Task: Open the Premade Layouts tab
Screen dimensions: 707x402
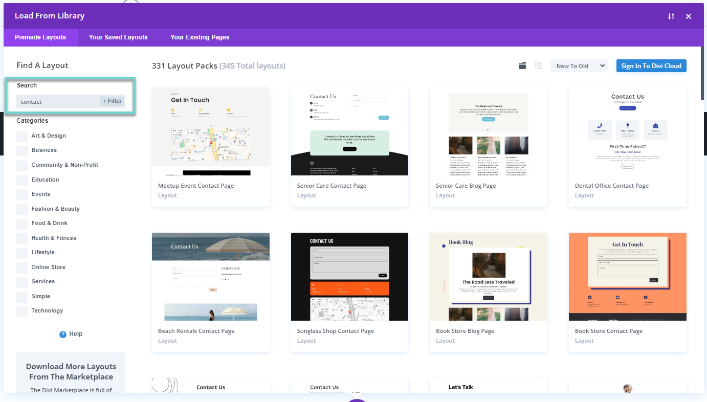Action: tap(40, 37)
